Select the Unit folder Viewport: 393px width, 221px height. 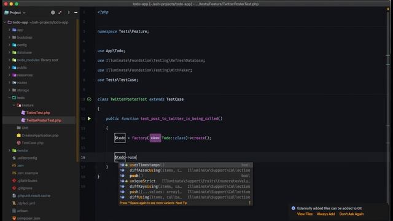tap(25, 128)
